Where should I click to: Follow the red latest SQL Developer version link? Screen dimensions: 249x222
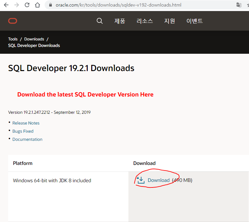(85, 95)
